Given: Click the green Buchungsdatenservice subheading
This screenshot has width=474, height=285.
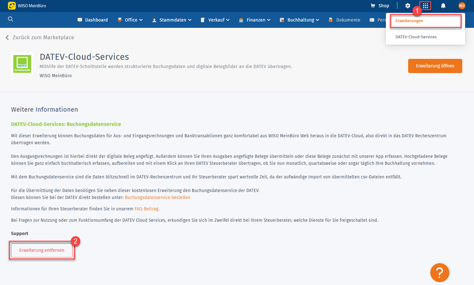Looking at the screenshot, I should coord(66,124).
